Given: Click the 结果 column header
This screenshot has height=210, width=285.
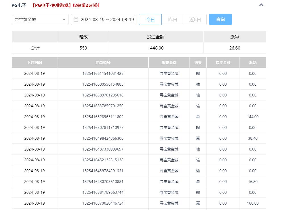Looking at the screenshot, I should [198, 63].
